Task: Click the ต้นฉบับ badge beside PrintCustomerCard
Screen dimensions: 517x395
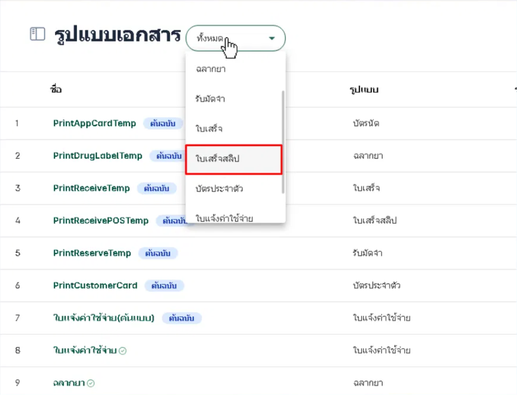Action: click(164, 285)
